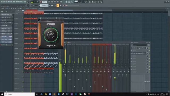Adjust the master pitch knob

click(x=28, y=5)
